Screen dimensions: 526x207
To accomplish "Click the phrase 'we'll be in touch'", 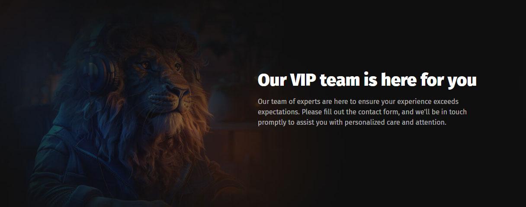I will point(441,112).
